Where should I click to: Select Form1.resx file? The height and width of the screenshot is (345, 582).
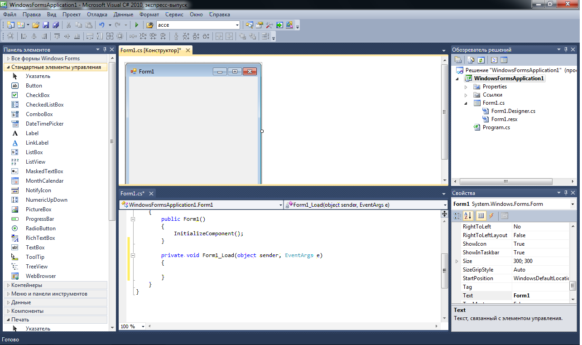coord(504,119)
